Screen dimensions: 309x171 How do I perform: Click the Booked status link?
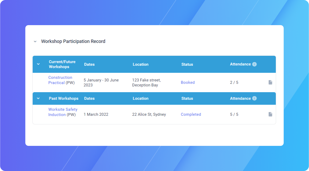(x=188, y=82)
